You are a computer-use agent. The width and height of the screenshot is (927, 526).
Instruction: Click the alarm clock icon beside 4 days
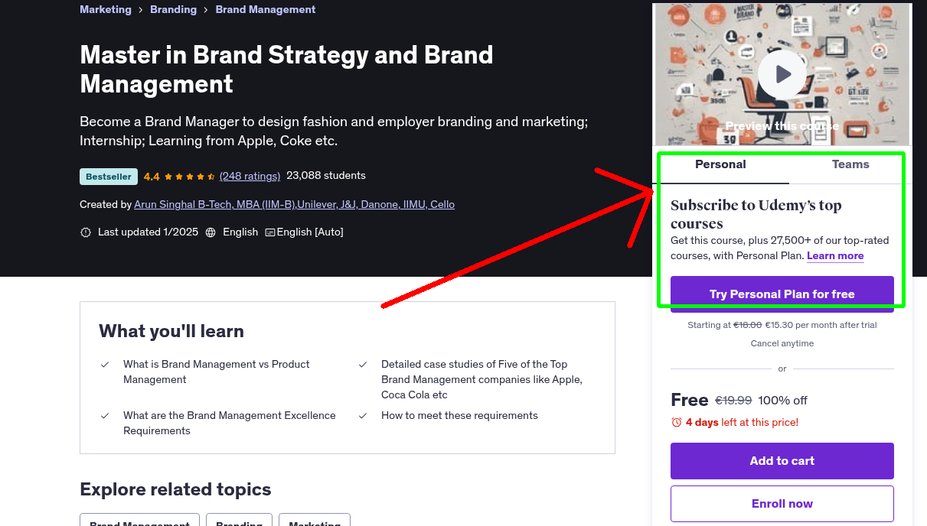[x=677, y=422]
